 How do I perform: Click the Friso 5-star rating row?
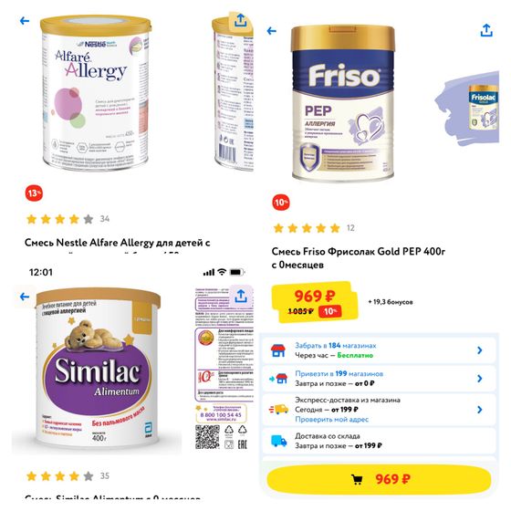point(314,228)
